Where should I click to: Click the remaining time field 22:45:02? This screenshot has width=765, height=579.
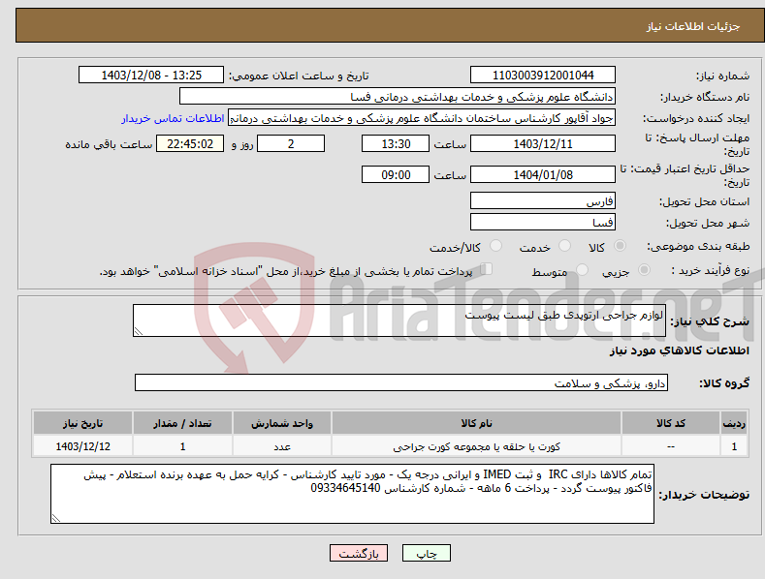tap(190, 143)
